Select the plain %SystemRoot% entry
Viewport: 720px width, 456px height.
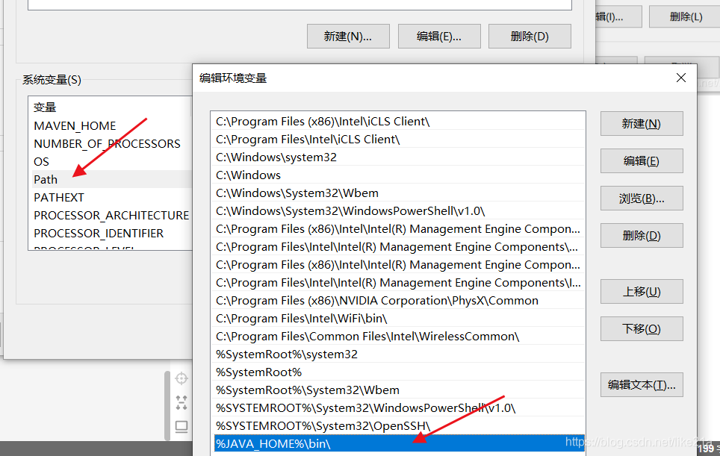point(398,372)
